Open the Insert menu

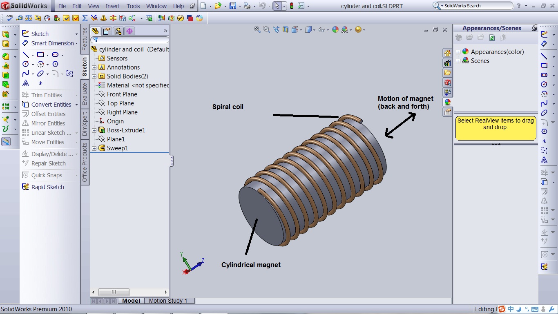(113, 6)
